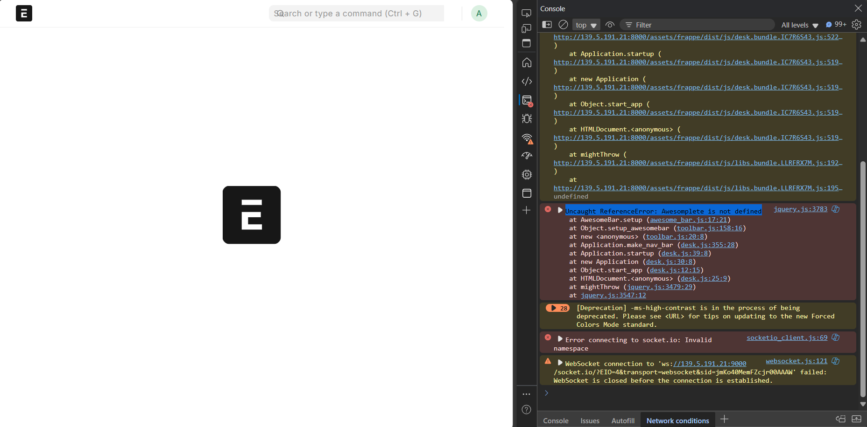Click the expand Quick View icon
The image size is (867, 427).
pos(856,419)
